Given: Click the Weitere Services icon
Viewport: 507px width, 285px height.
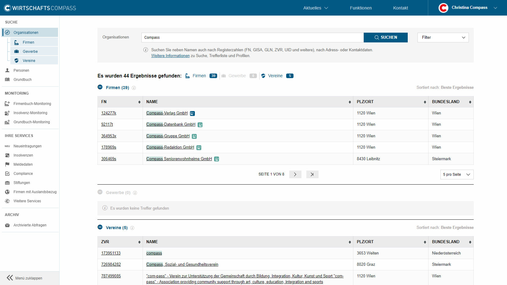Looking at the screenshot, I should [x=7, y=201].
